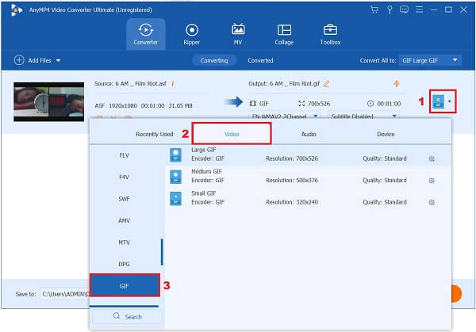Open the Toolbox module
Screen dimensions: 476x332
pyautogui.click(x=330, y=34)
